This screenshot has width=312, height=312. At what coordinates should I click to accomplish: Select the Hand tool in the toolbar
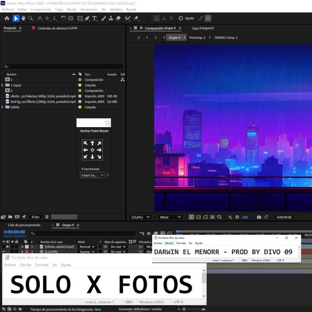(23, 19)
